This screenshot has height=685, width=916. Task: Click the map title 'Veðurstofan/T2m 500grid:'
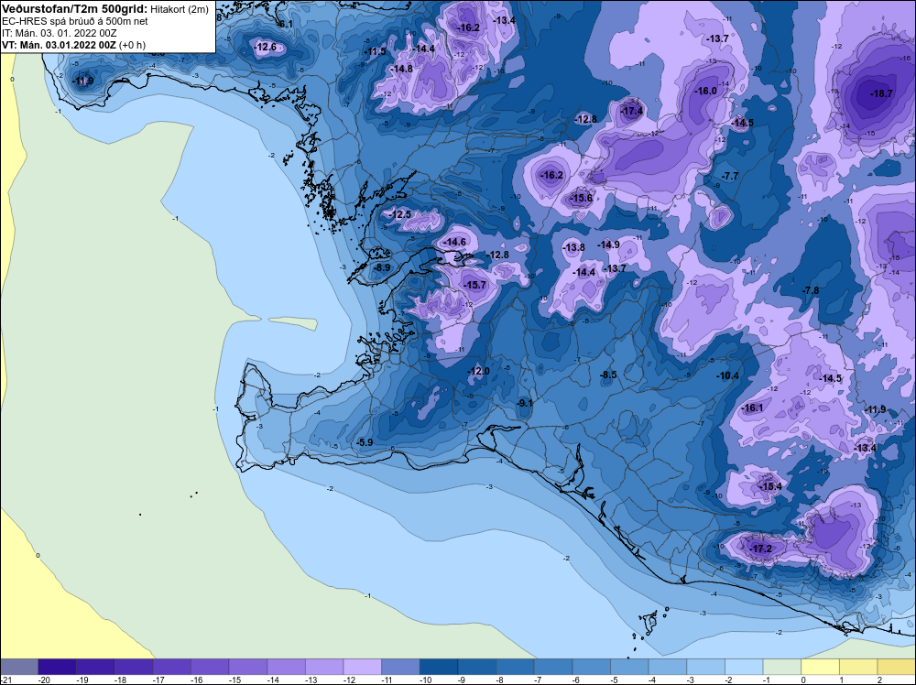74,9
